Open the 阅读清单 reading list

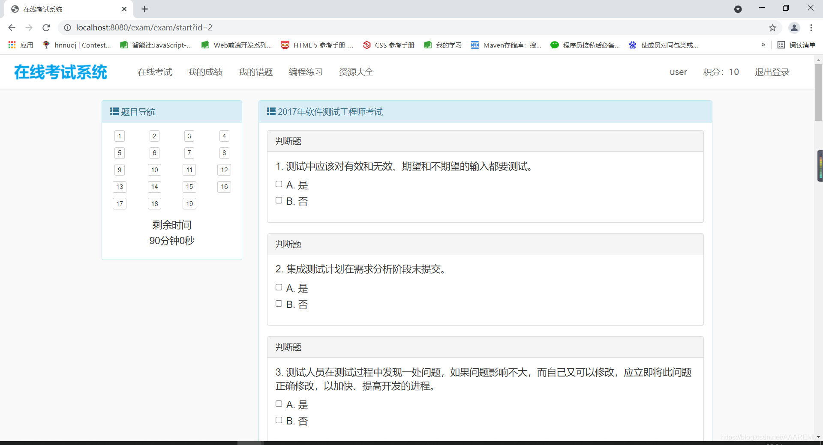[796, 45]
